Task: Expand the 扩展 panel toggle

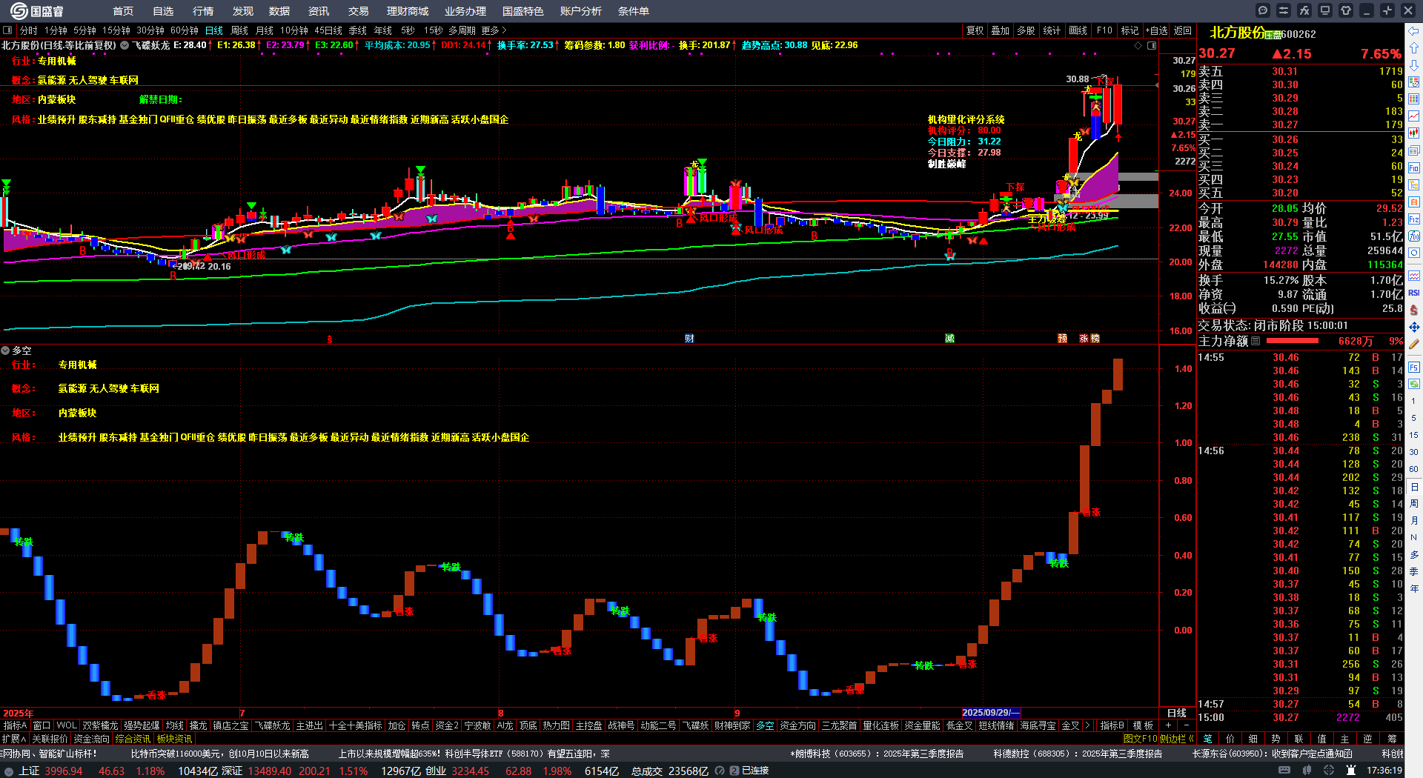Action: tap(14, 739)
